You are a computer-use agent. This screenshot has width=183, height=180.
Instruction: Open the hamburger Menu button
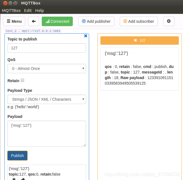[x=14, y=21]
